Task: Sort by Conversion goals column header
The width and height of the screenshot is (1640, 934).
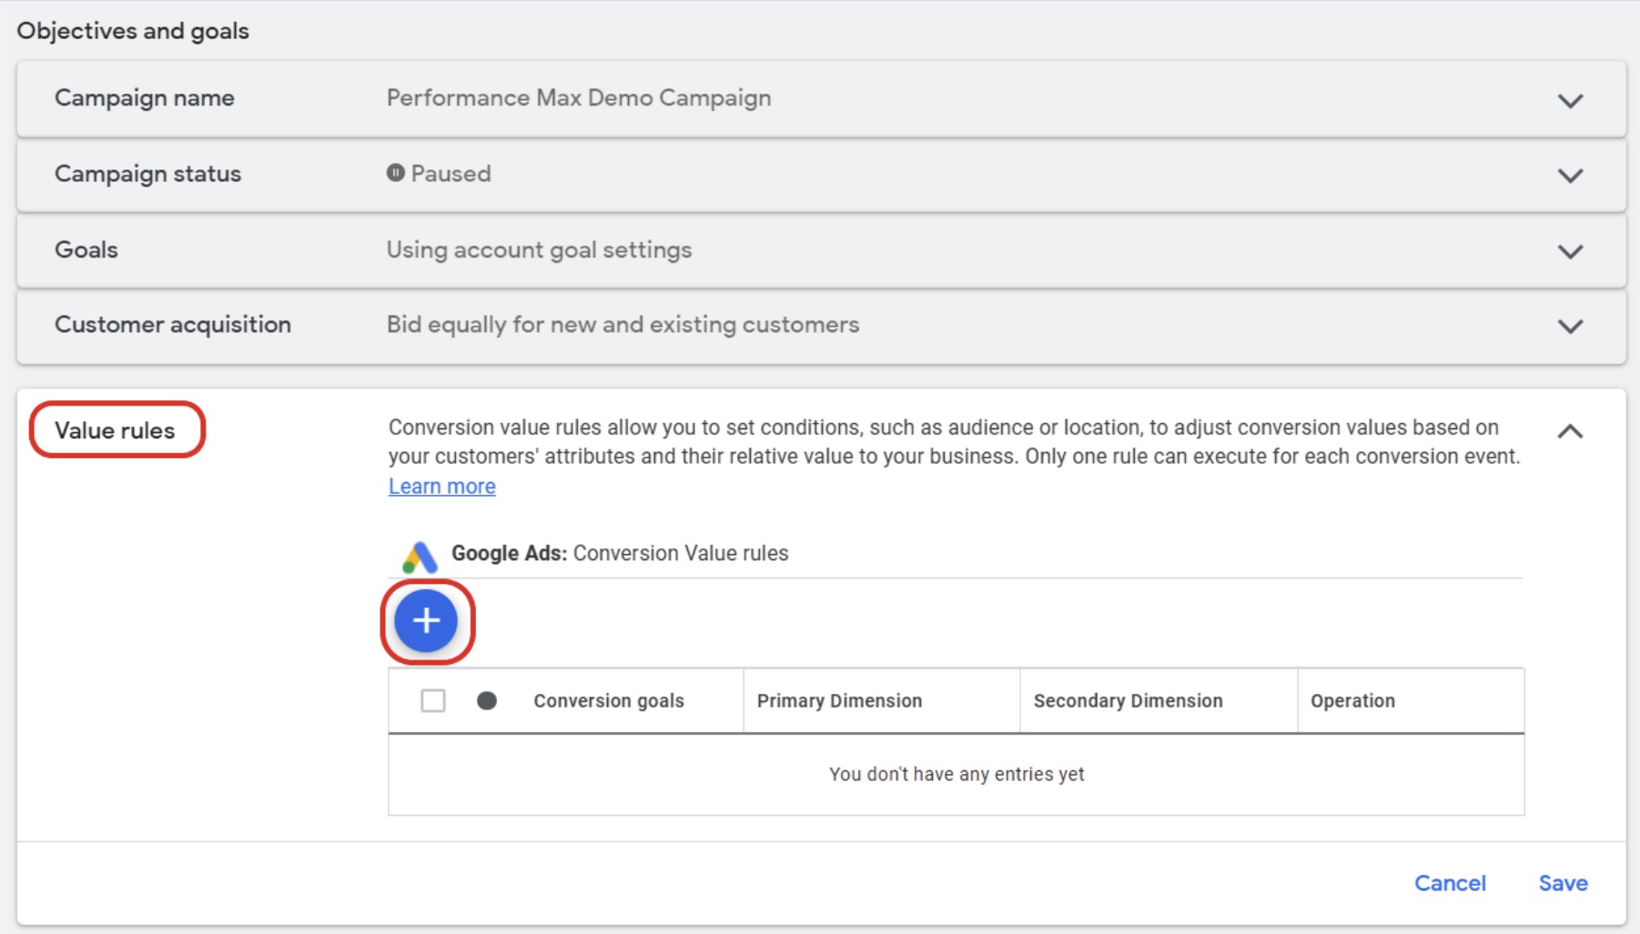Action: pos(608,700)
